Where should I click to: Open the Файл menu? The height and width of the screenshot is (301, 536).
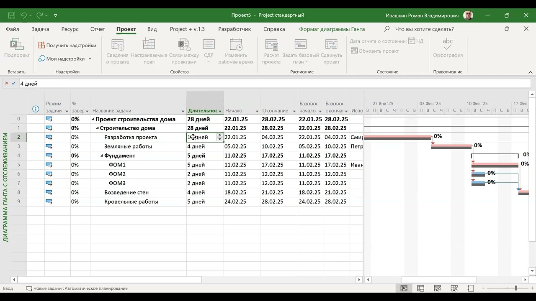point(13,29)
